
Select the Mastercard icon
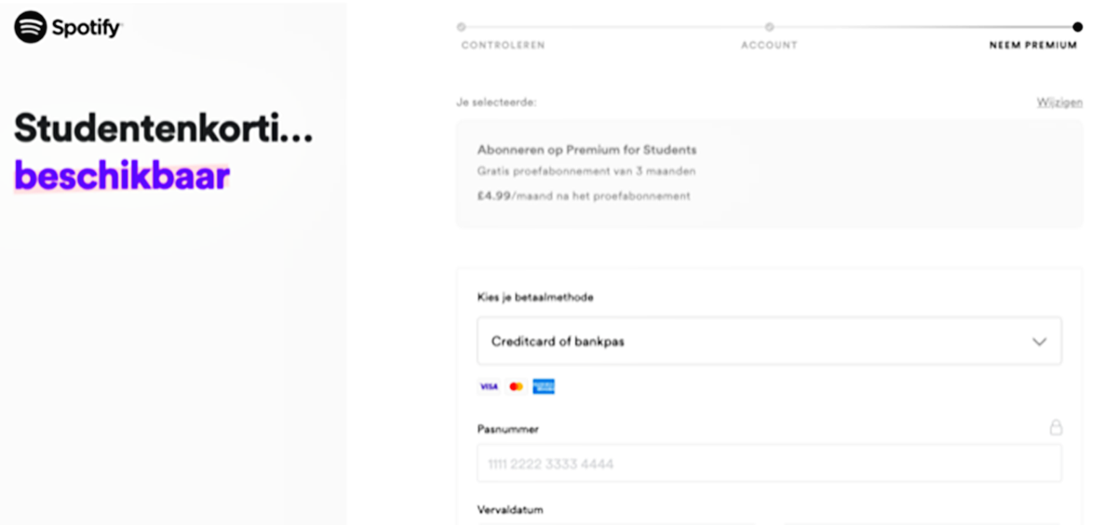click(x=517, y=386)
